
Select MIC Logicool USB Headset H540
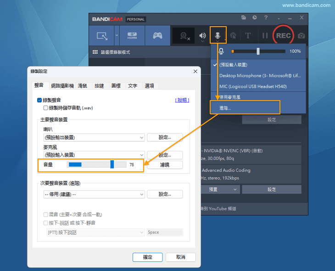tap(258, 86)
